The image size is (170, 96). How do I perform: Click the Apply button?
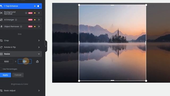[5, 75]
